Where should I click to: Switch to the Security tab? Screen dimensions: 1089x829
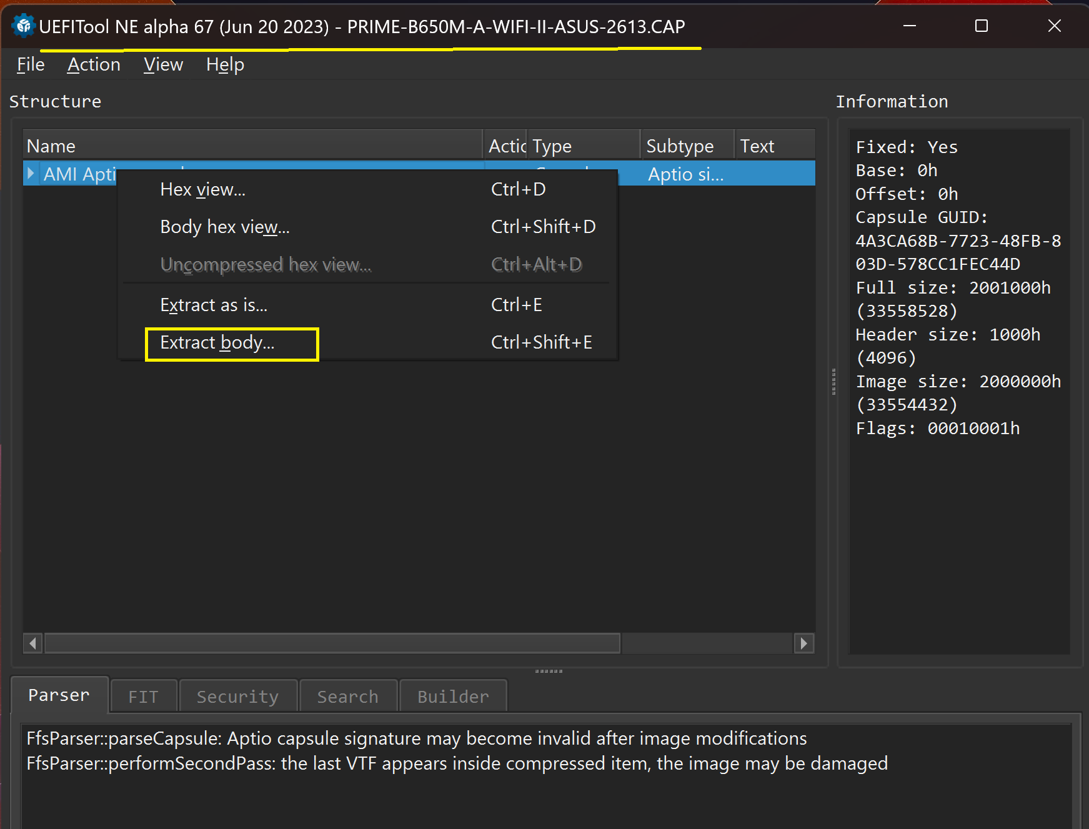click(x=237, y=697)
